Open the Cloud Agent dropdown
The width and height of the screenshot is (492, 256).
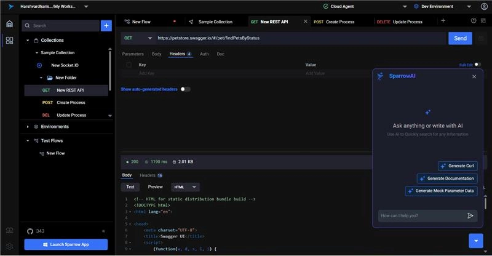coord(405,6)
